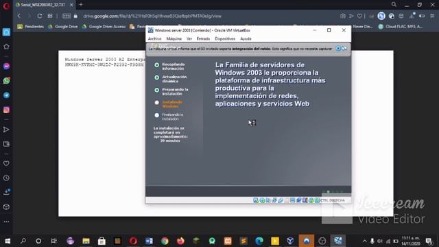439x247 pixels.
Task: Click the Opera logo menu button
Action: pos(6,6)
